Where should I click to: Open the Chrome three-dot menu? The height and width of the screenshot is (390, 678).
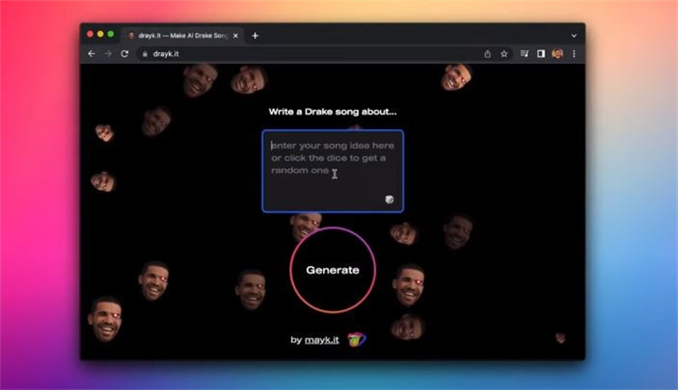(574, 54)
